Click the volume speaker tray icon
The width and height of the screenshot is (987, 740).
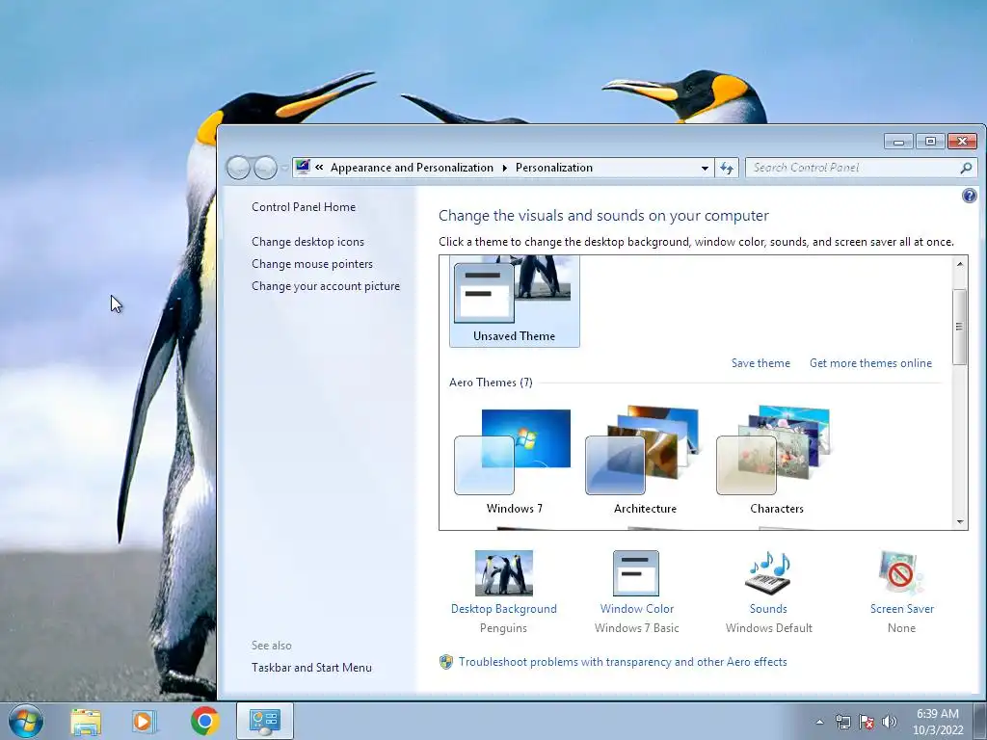tap(890, 722)
